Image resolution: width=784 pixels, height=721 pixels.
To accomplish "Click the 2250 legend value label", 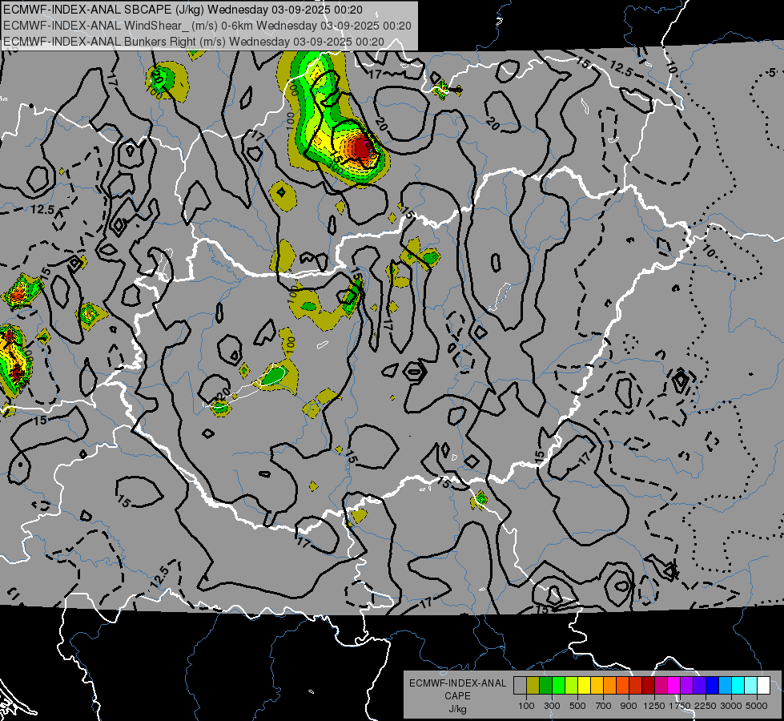I will (x=705, y=706).
